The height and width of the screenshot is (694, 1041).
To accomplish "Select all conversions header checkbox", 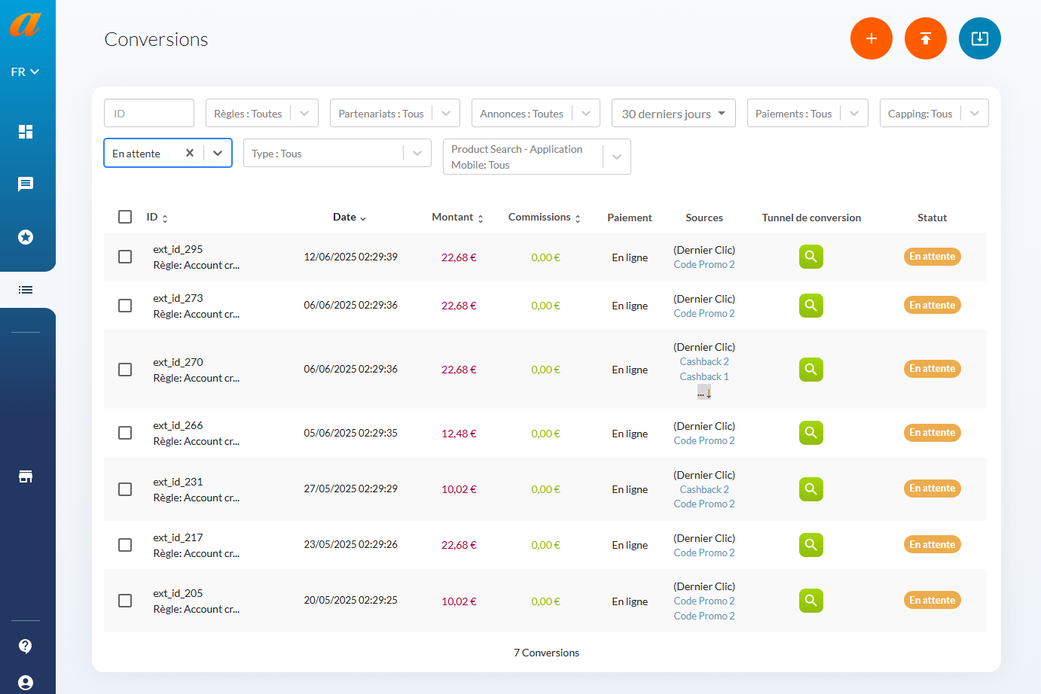I will (125, 217).
